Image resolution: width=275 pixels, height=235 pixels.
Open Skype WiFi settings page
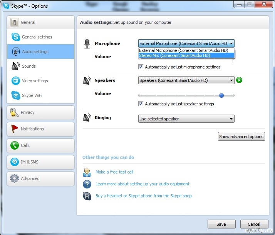click(40, 95)
